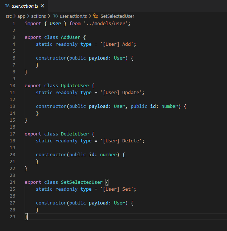Click 'static' keyword on line 25
The width and height of the screenshot is (227, 231).
click(44, 189)
